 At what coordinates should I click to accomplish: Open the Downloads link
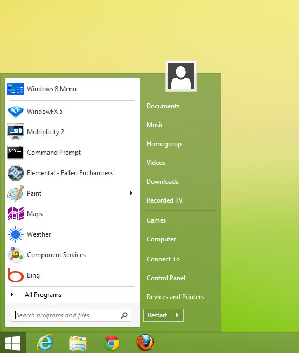click(163, 182)
